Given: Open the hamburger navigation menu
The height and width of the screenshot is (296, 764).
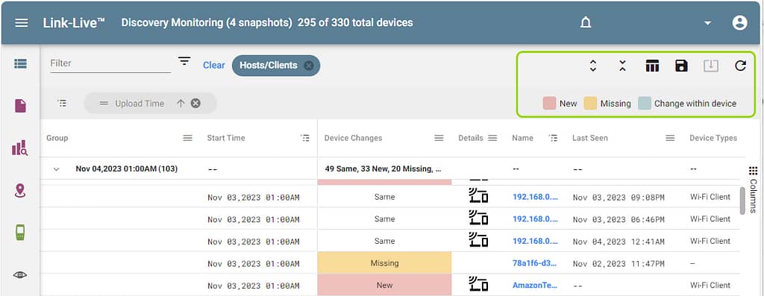Looking at the screenshot, I should 22,23.
